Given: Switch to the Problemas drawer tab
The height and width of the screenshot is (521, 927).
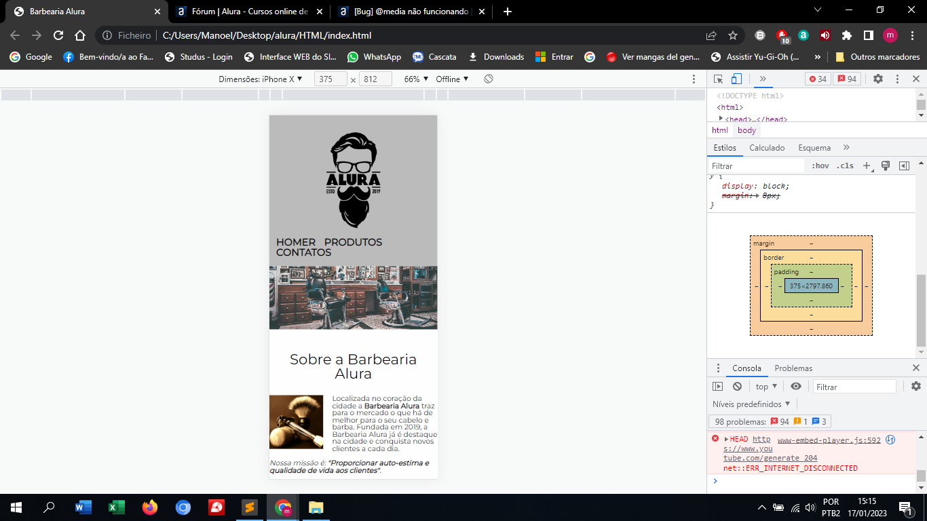Looking at the screenshot, I should pos(793,368).
